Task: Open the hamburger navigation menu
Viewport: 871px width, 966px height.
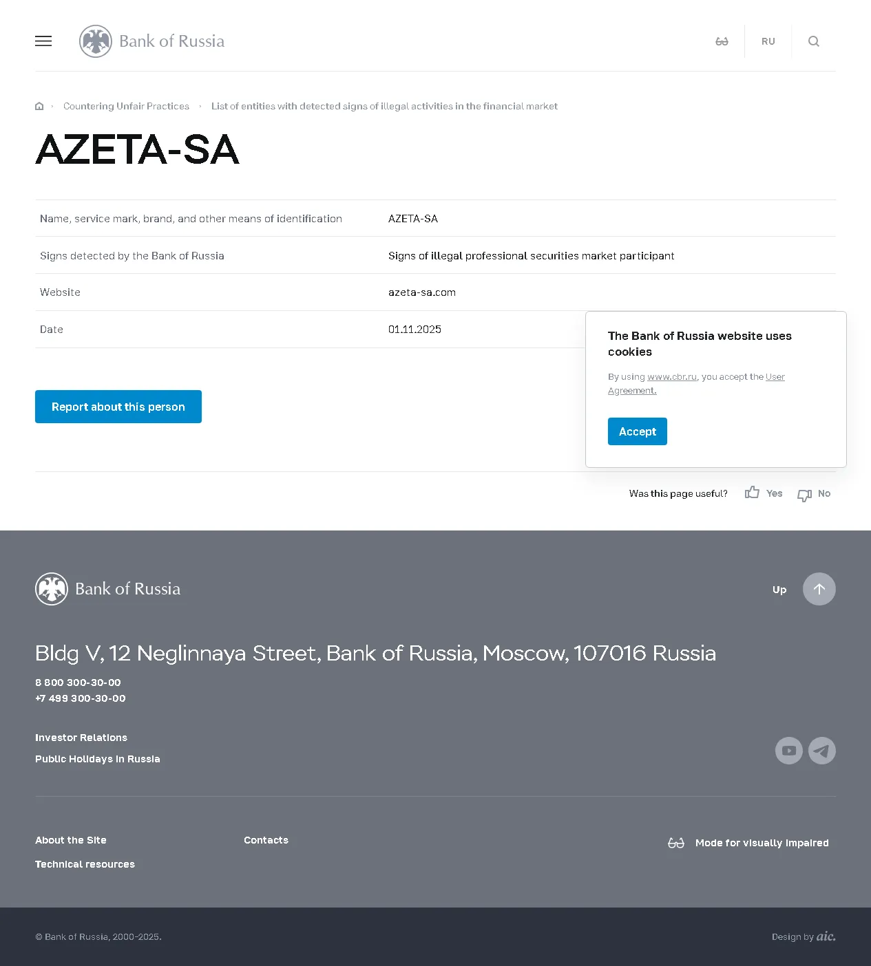Action: [43, 41]
